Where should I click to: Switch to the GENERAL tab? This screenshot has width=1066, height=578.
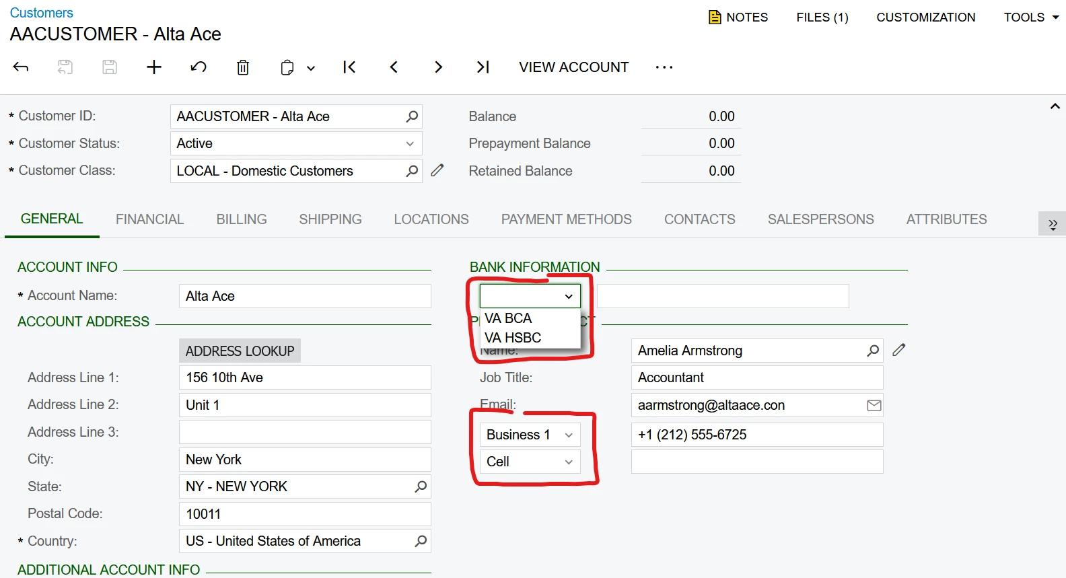click(x=52, y=219)
